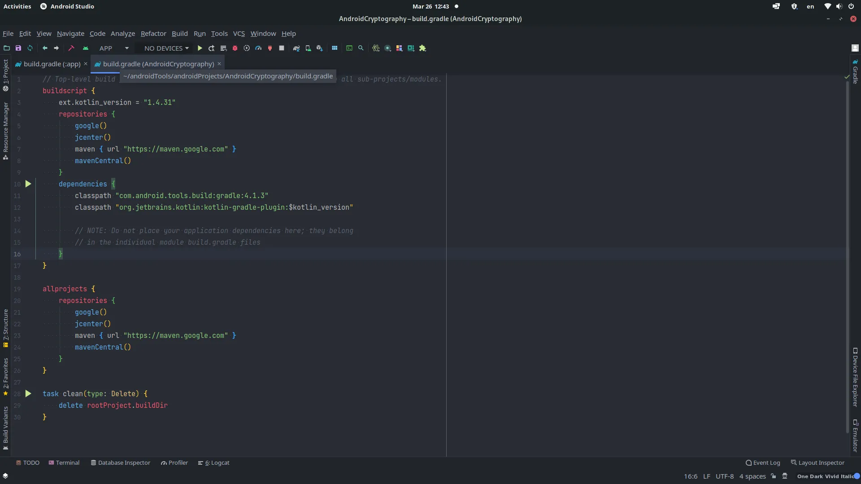Open the Terminal tool window
The height and width of the screenshot is (484, 861).
64,463
